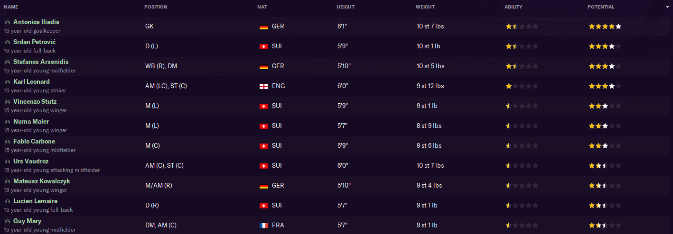Open Lucien Lemaire's player profile

click(x=36, y=201)
